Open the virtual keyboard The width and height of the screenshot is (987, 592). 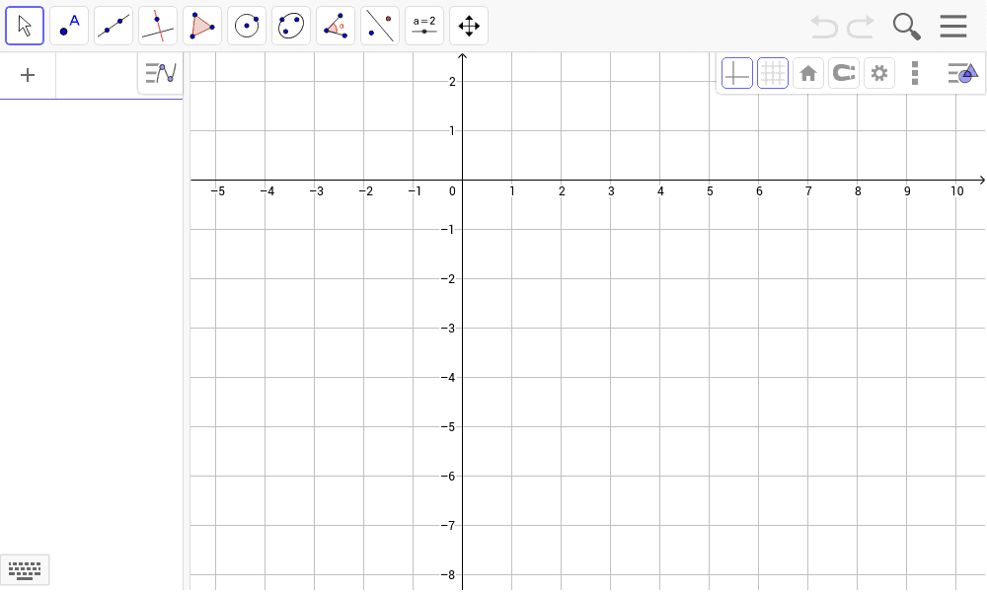(25, 570)
